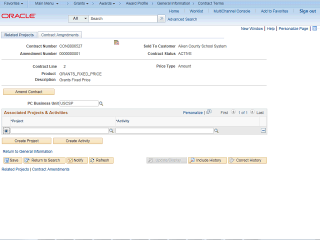This screenshot has height=240, width=320.
Task: Click page layout icon next to Personalize Page
Action: pyautogui.click(x=314, y=28)
